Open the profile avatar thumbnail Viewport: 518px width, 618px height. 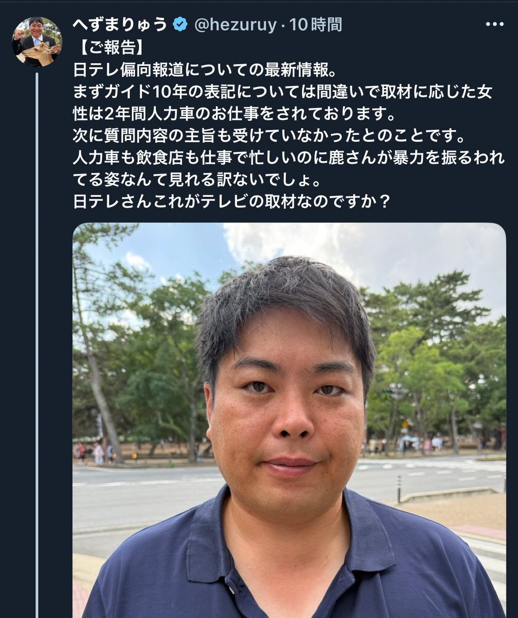click(37, 42)
